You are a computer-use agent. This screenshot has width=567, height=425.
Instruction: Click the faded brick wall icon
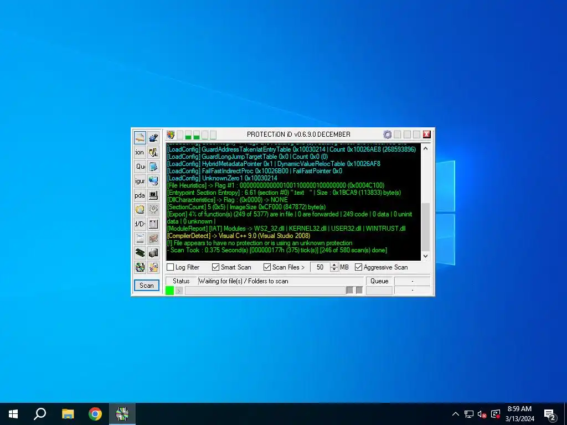153,239
